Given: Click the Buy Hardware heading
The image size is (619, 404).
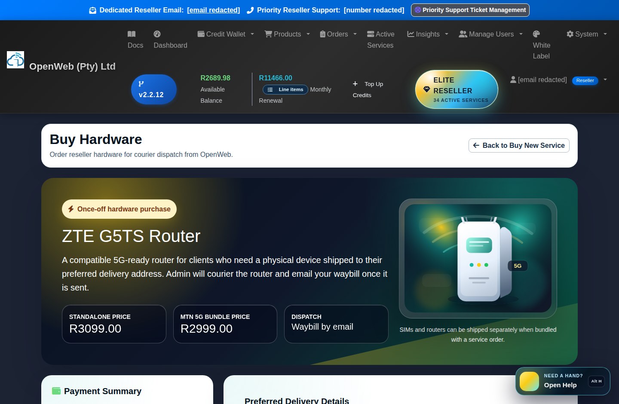Looking at the screenshot, I should pos(96,139).
